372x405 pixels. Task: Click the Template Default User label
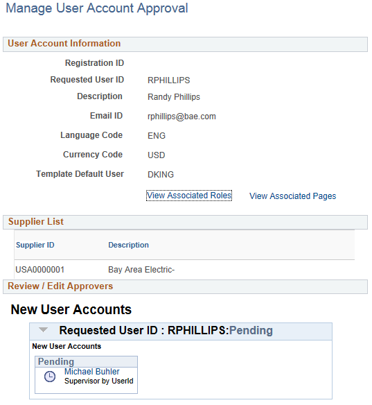(80, 174)
